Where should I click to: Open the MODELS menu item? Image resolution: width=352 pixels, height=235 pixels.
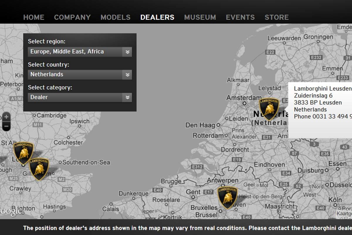click(x=116, y=17)
